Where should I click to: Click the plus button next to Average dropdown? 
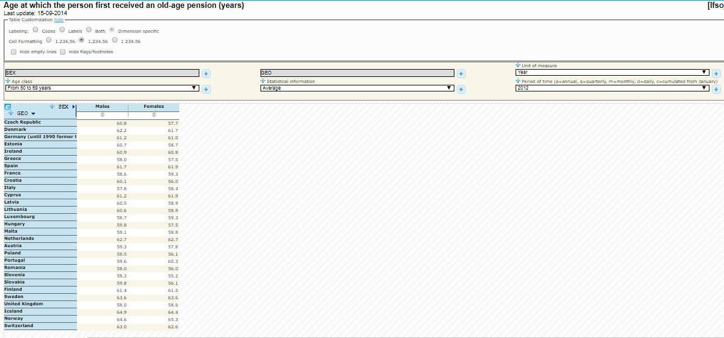[461, 90]
